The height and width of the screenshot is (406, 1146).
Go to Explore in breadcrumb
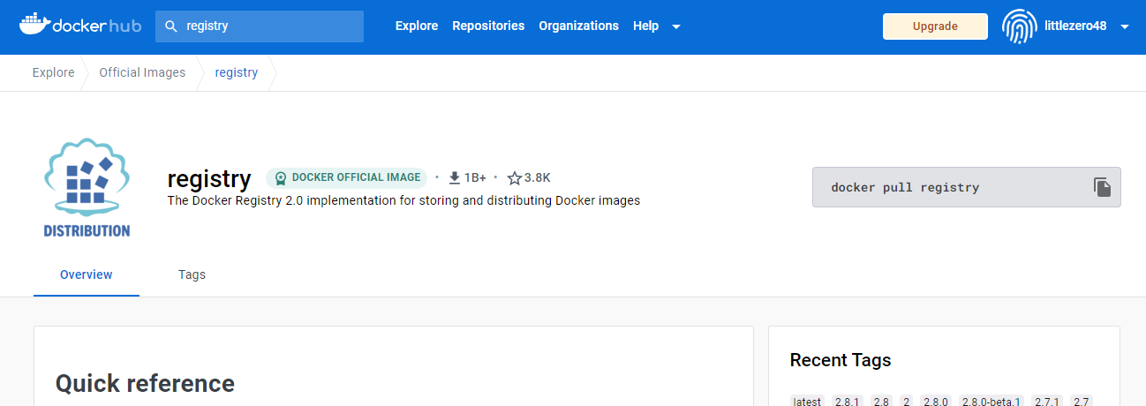54,72
